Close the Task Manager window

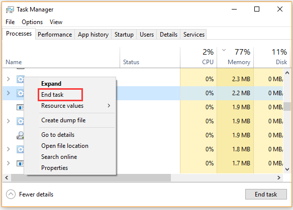(280, 9)
